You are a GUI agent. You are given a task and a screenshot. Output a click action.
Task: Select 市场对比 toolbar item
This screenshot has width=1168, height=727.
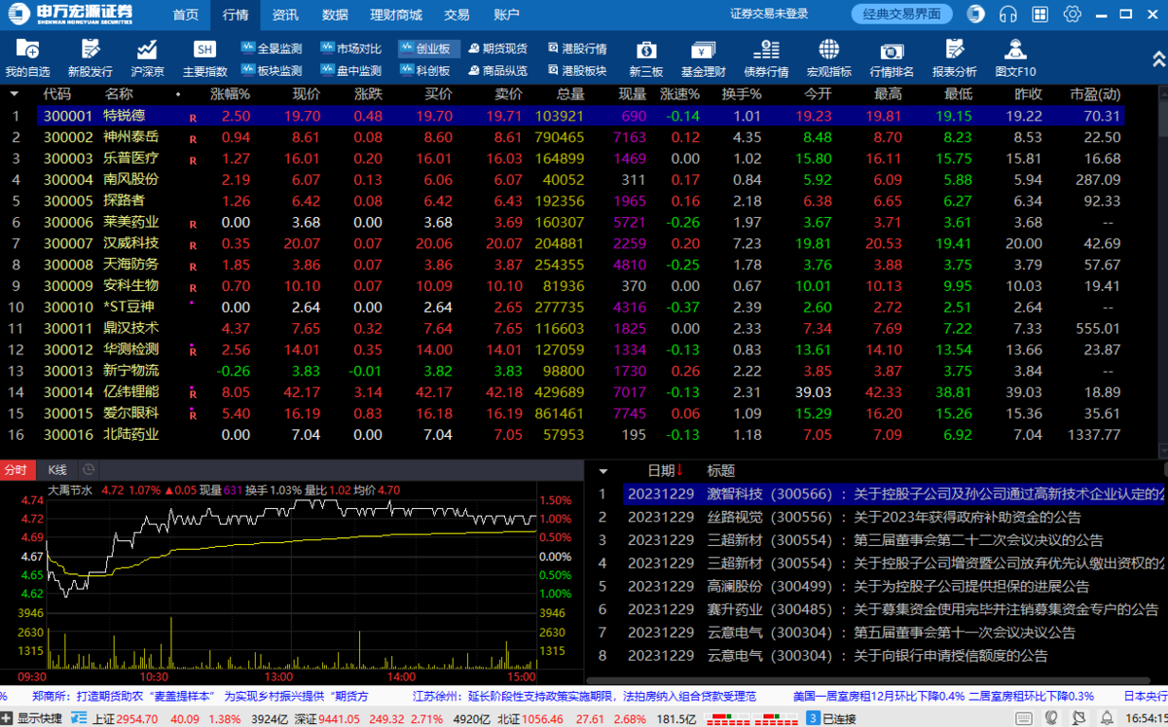(x=350, y=49)
